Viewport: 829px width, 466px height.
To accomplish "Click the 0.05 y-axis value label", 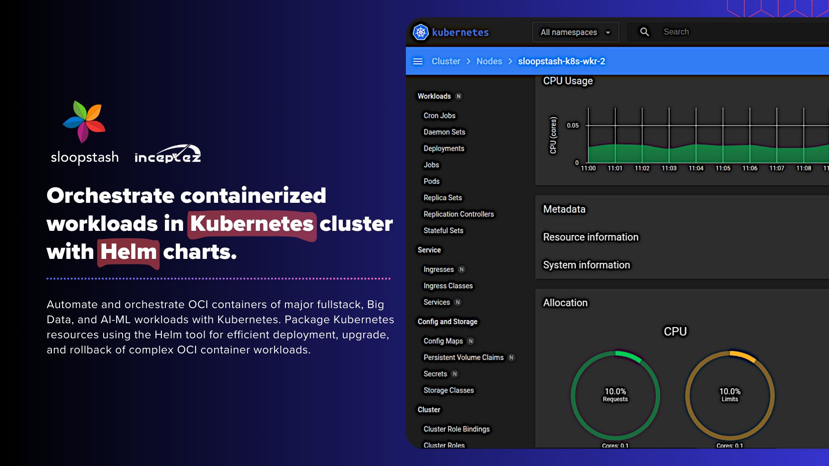I will [573, 126].
